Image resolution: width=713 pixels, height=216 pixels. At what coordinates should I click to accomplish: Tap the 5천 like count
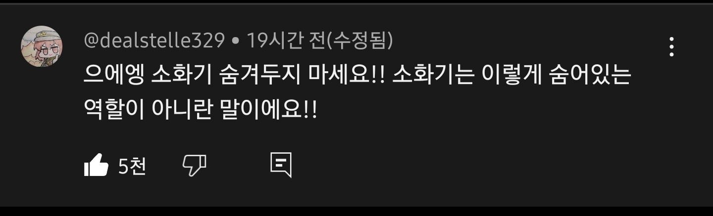[x=132, y=166]
